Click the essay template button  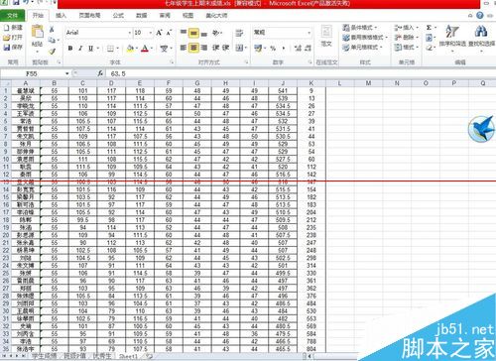click(326, 37)
